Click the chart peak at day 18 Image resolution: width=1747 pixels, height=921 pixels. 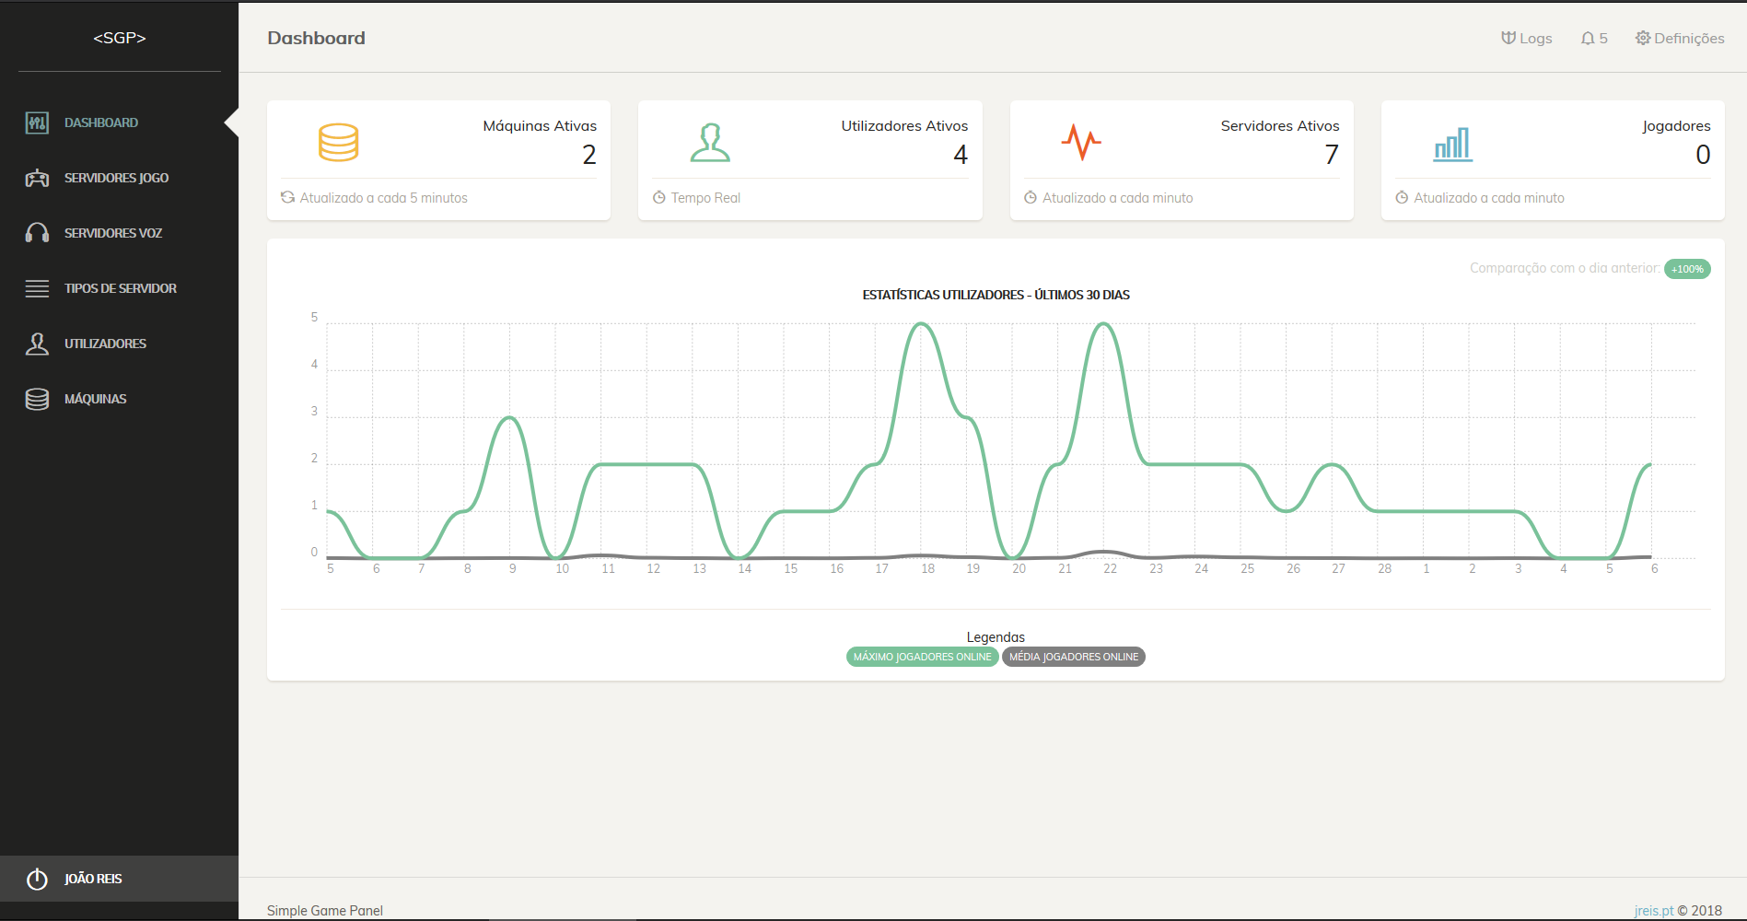pyautogui.click(x=921, y=324)
